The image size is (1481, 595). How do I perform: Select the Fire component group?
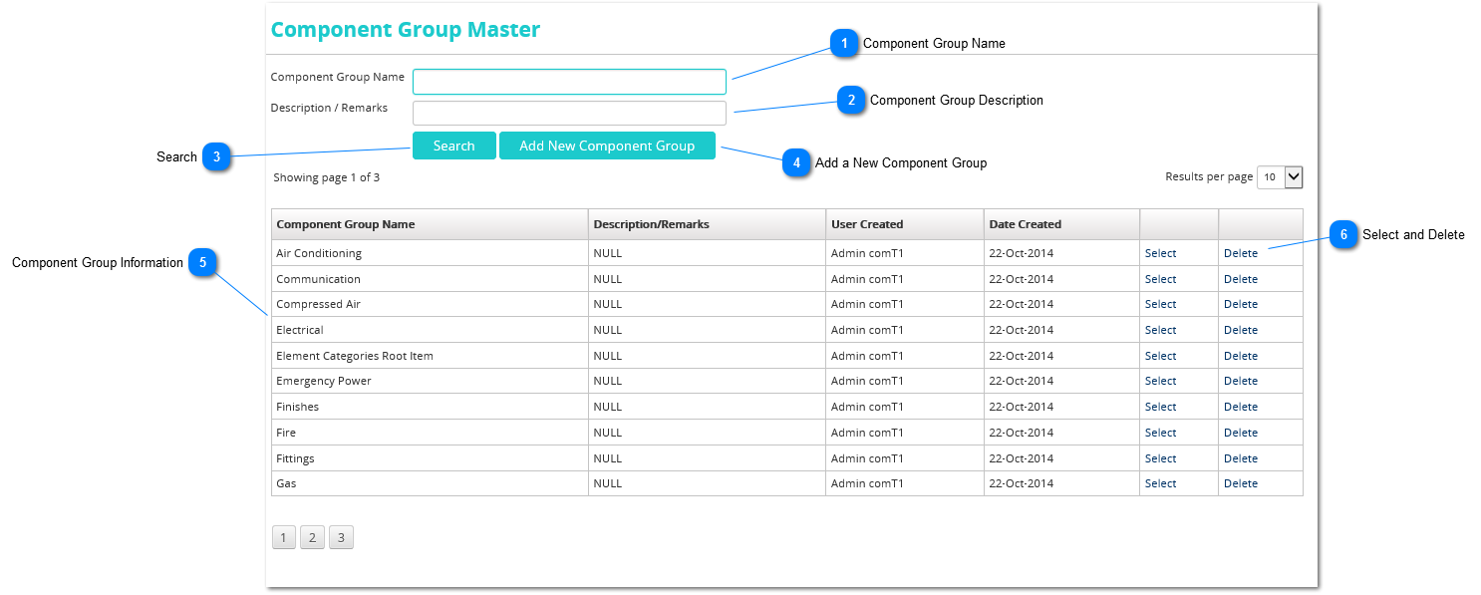[1160, 432]
